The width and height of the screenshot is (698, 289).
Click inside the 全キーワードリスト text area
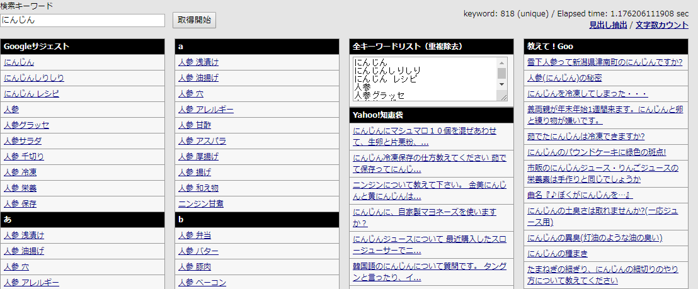tap(426, 79)
